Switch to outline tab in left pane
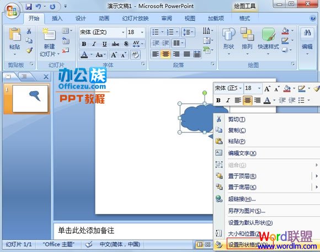 24,77
